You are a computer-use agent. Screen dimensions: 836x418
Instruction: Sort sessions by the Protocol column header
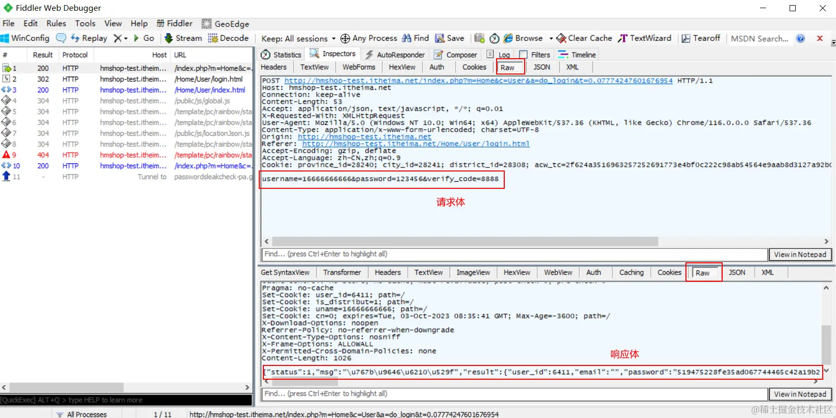click(x=76, y=55)
